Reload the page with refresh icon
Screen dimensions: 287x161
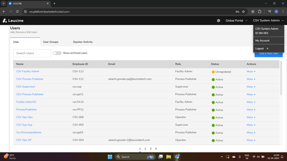(17, 12)
